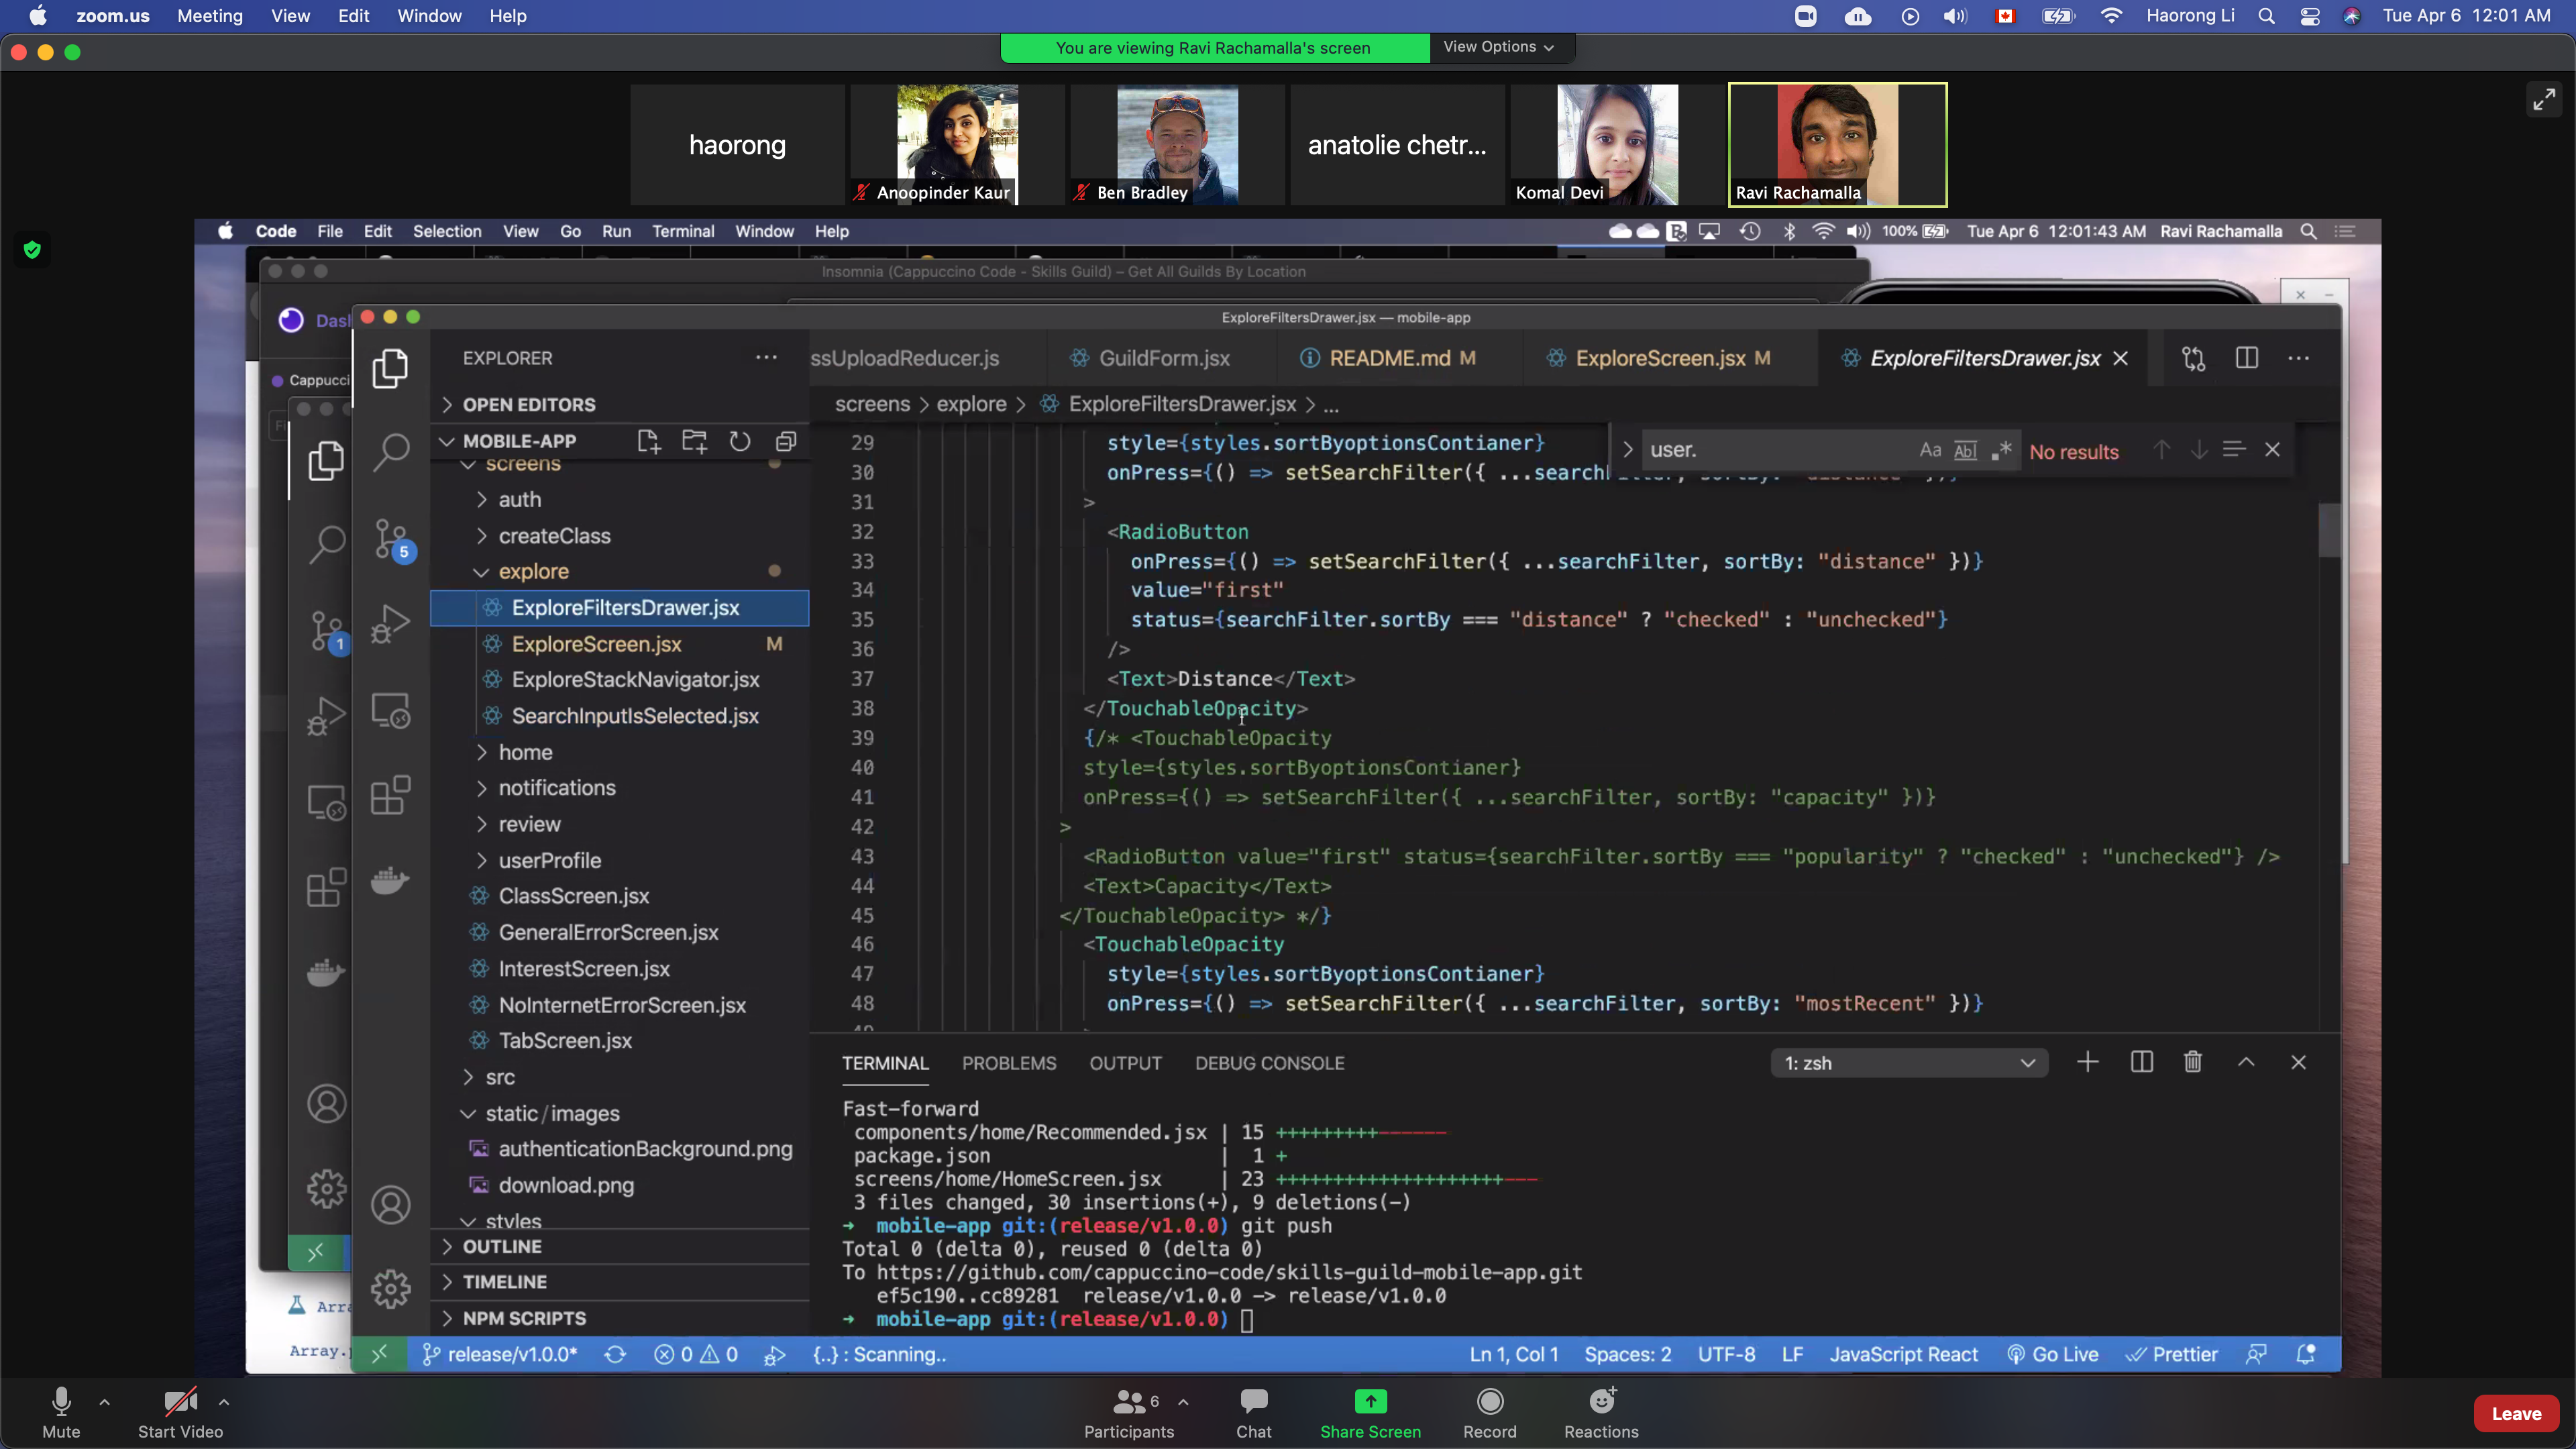Viewport: 2576px width, 1449px height.
Task: Kill the terminal with trash icon
Action: coord(2193,1062)
